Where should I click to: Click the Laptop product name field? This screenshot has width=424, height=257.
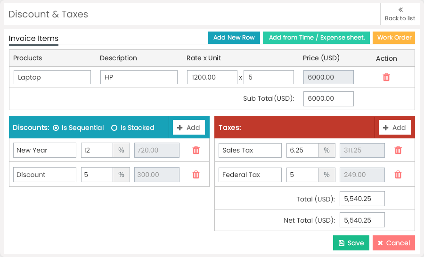pyautogui.click(x=52, y=77)
